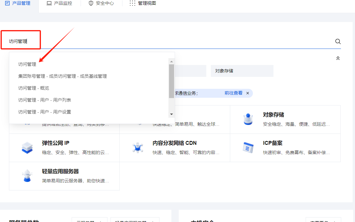The width and height of the screenshot is (355, 222).
Task: Open the 对象存储 product card
Action: (x=285, y=119)
